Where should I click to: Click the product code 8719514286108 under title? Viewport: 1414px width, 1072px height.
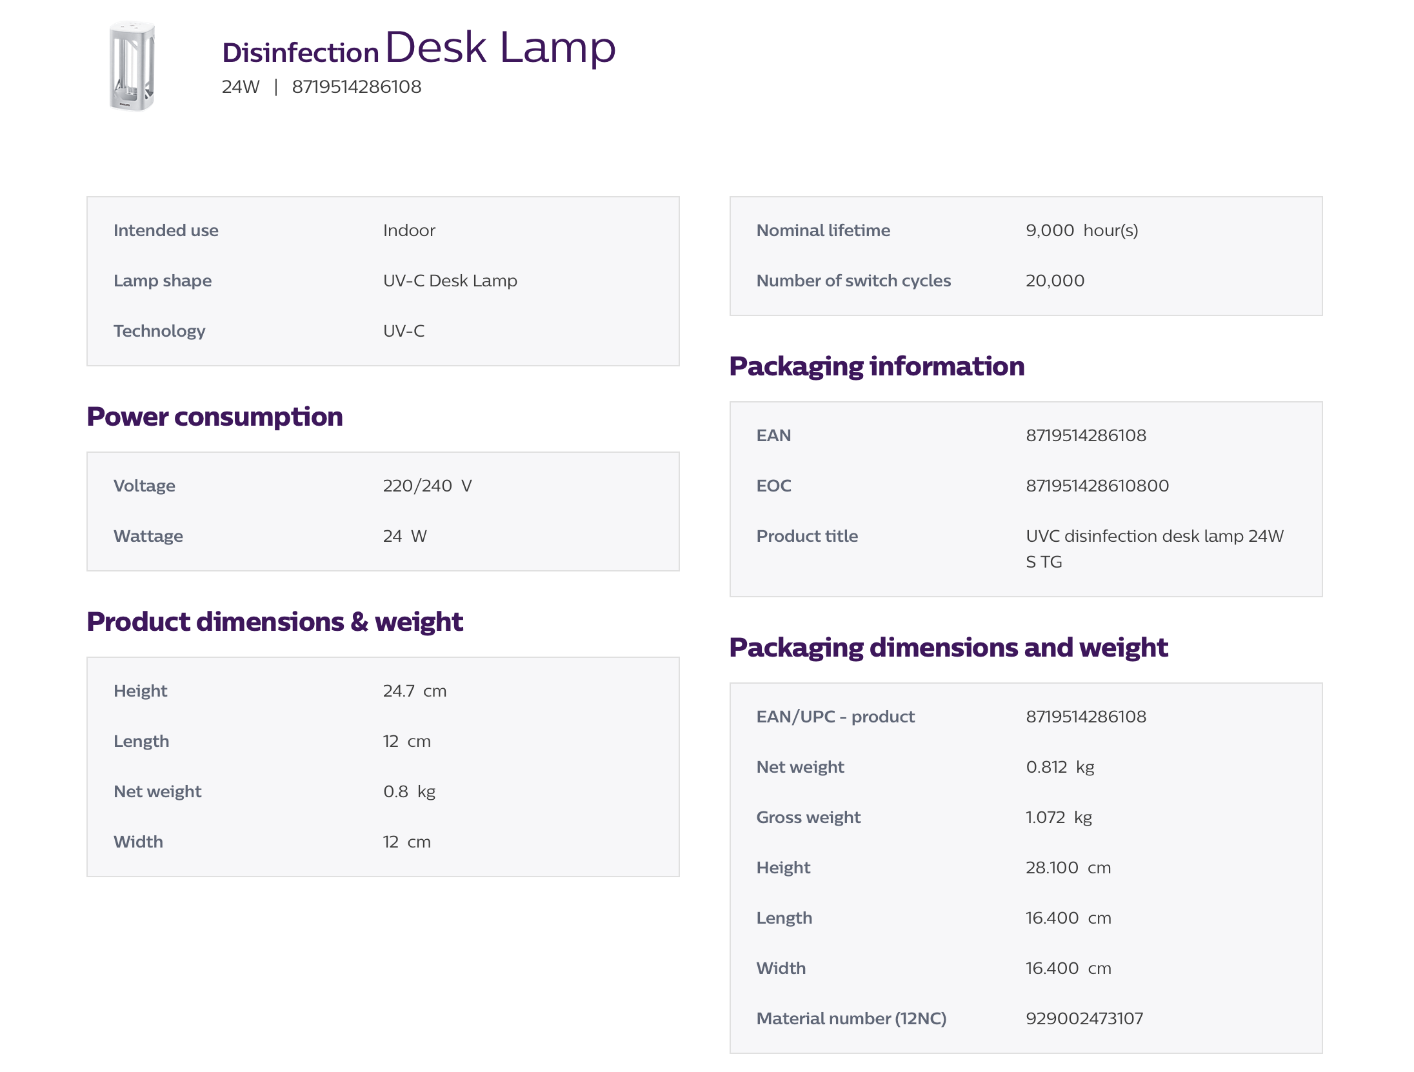point(356,87)
